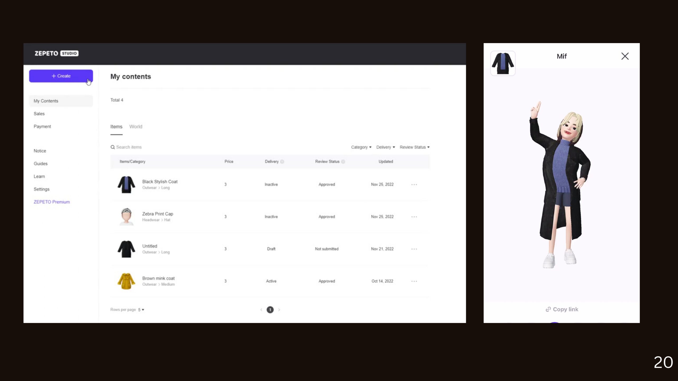Click the three-dot menu for Untitled outerwear
678x381 pixels.
[414, 248]
